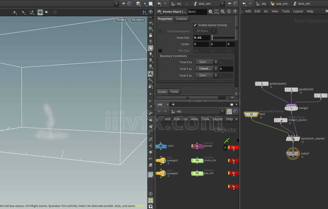
Task: Switch to the Creation tab
Action: tap(181, 19)
